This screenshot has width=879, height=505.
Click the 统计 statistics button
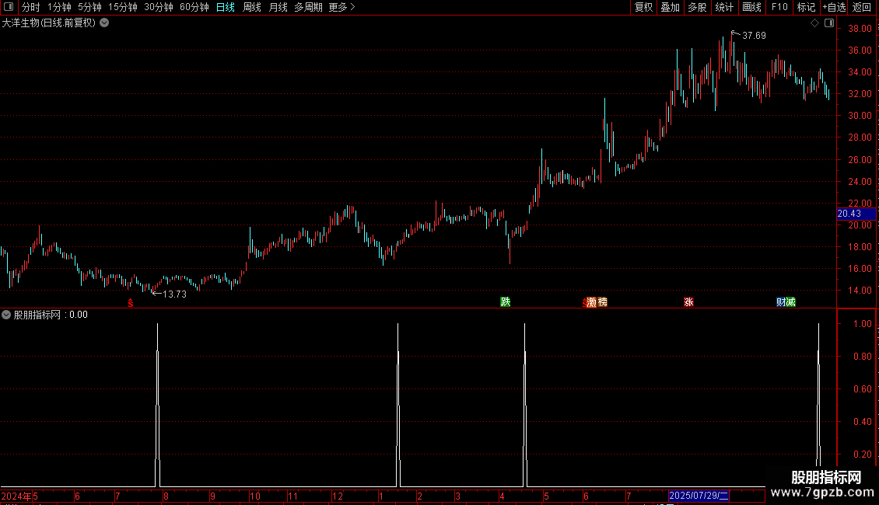click(x=724, y=7)
